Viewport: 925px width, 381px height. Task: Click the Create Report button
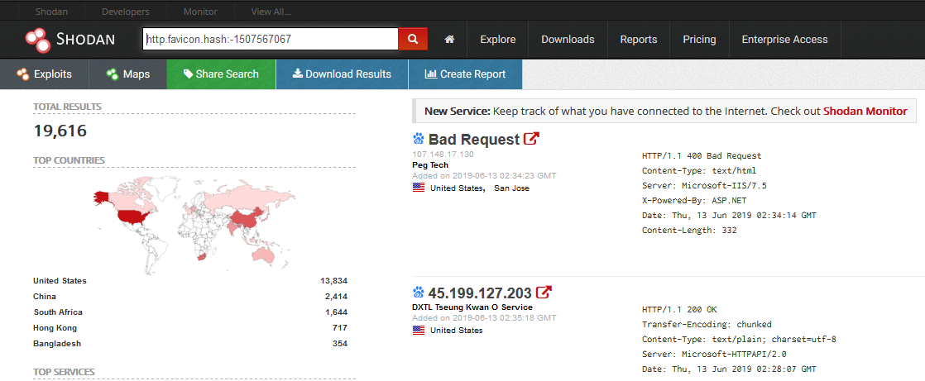466,74
